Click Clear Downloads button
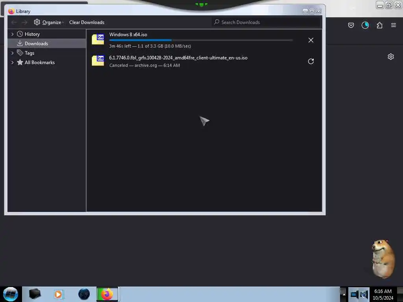This screenshot has width=403, height=302. tap(87, 22)
